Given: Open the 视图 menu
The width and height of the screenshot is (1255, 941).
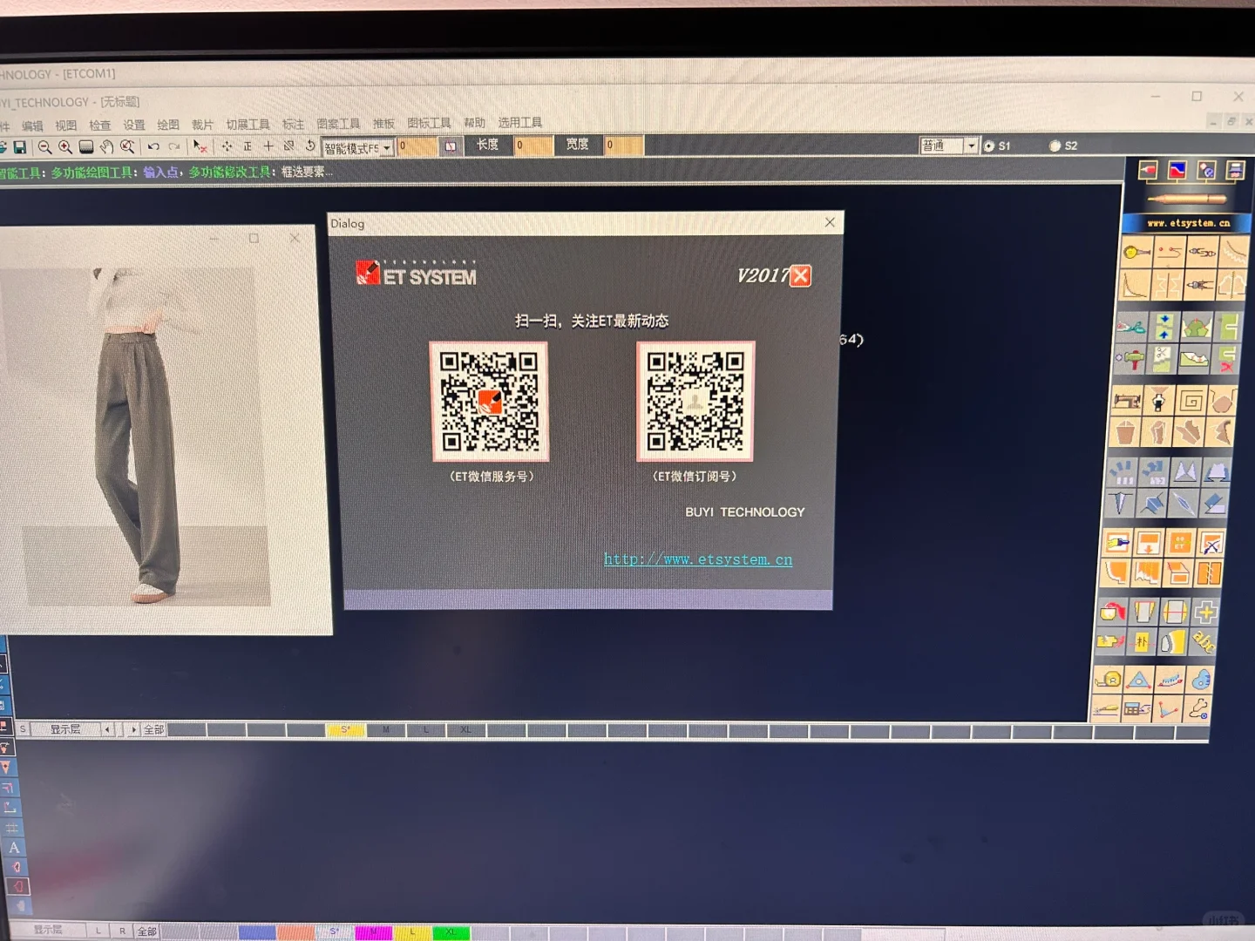Looking at the screenshot, I should (x=66, y=125).
